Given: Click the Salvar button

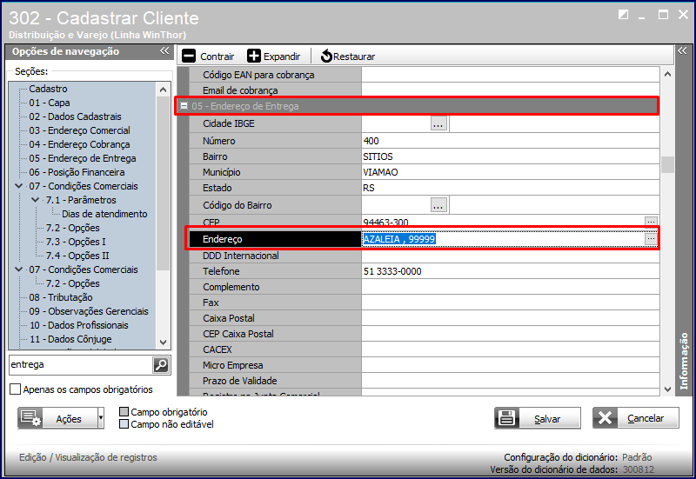Looking at the screenshot, I should point(538,418).
